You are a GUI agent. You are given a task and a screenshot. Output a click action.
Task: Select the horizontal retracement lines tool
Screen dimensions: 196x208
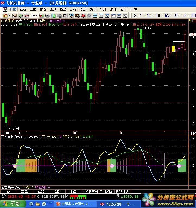pyautogui.click(x=149, y=15)
